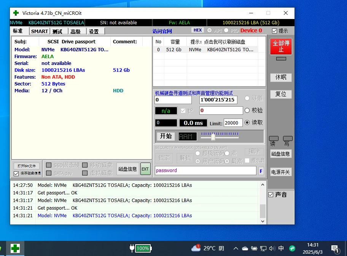Select the 寻道 radio button
The height and width of the screenshot is (256, 347).
point(247,98)
